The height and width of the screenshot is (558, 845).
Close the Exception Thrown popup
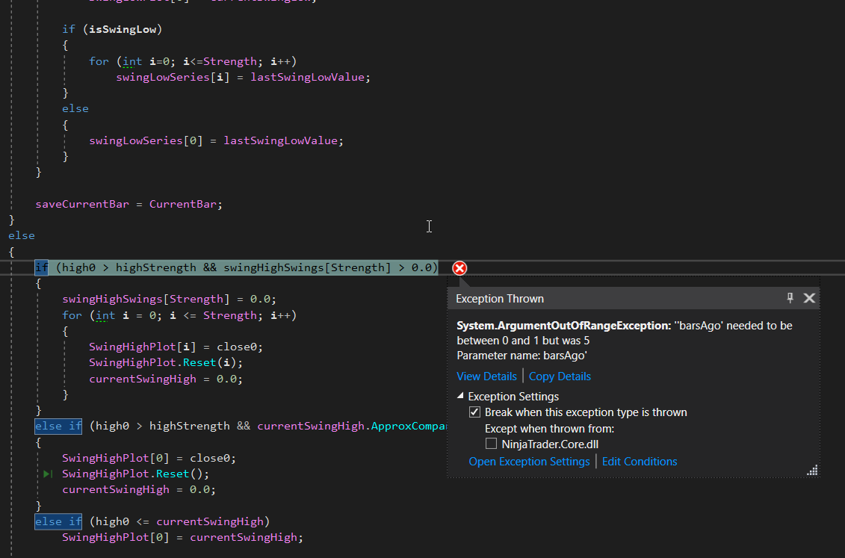coord(809,298)
